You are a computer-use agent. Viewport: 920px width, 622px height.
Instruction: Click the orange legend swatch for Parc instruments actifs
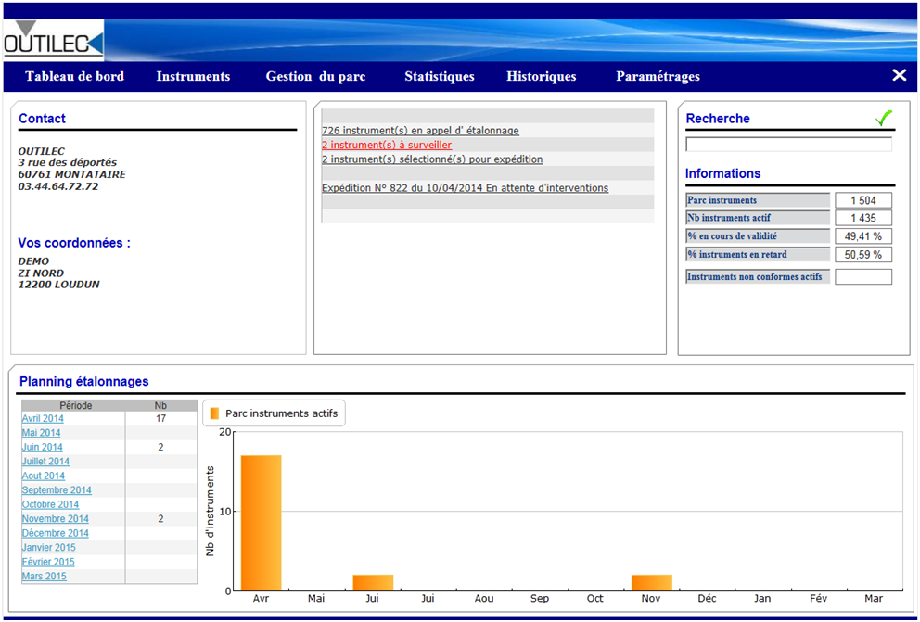214,413
